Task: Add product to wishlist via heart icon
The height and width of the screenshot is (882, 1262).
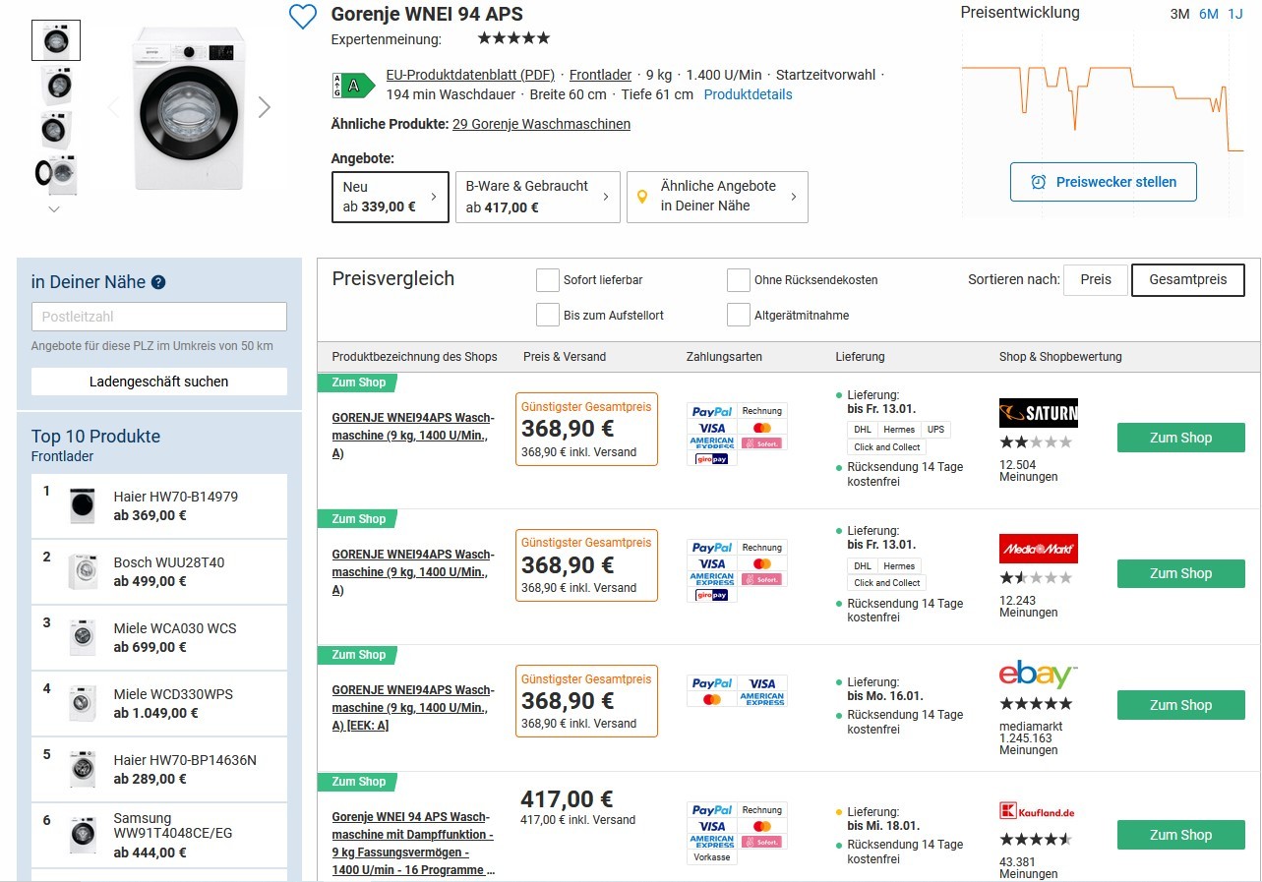Action: 303,17
